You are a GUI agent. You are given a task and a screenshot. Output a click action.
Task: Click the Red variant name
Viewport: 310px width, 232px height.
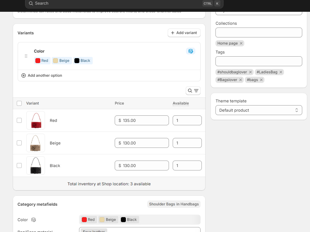tap(53, 120)
